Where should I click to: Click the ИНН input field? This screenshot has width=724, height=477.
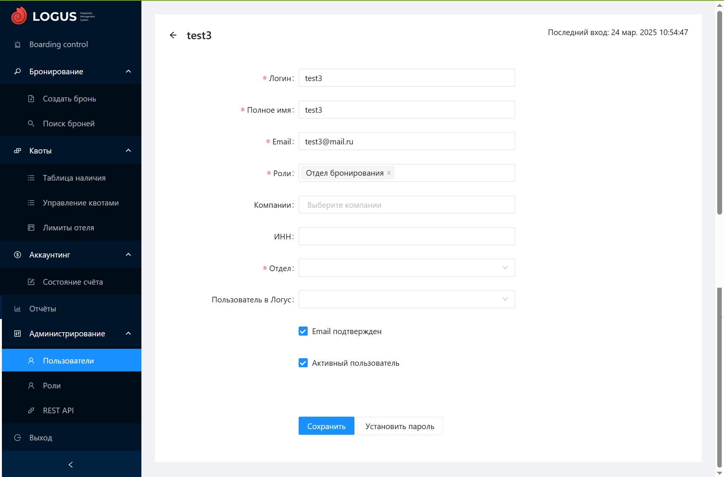(x=406, y=236)
